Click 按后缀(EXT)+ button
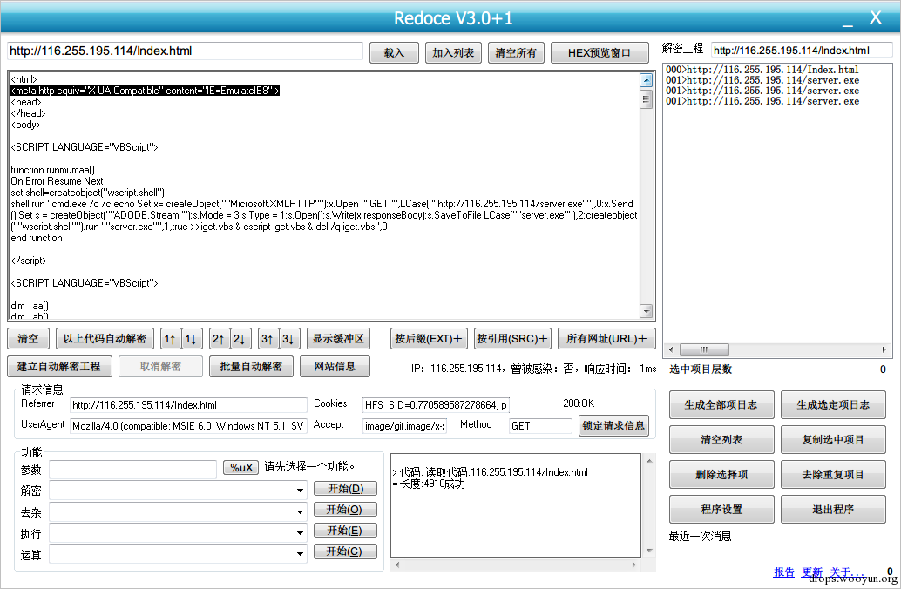The height and width of the screenshot is (589, 901). (x=429, y=338)
